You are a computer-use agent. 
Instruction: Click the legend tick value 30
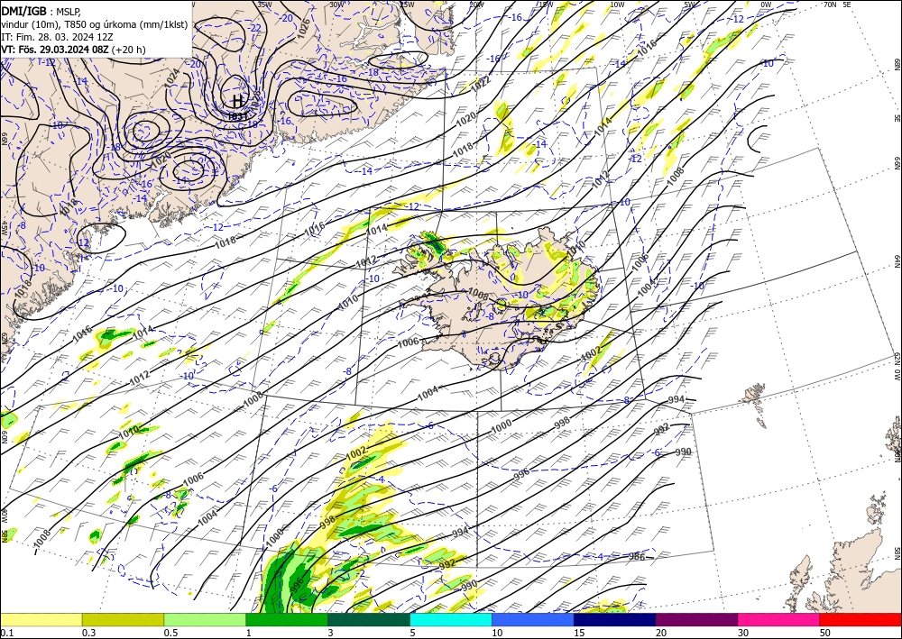744,633
